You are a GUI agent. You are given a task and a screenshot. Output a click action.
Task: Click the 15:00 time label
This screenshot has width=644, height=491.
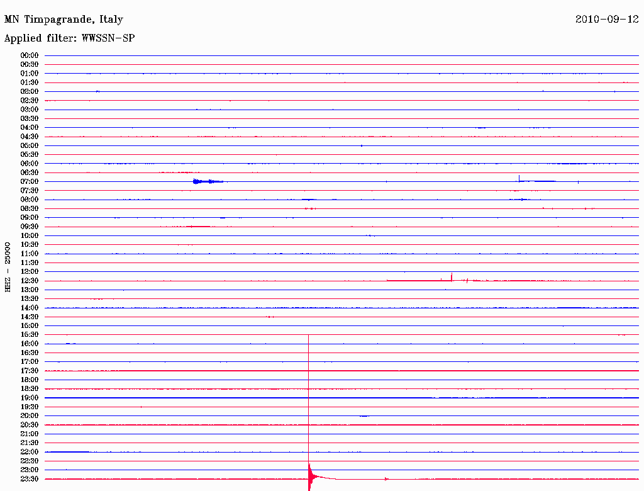click(30, 325)
